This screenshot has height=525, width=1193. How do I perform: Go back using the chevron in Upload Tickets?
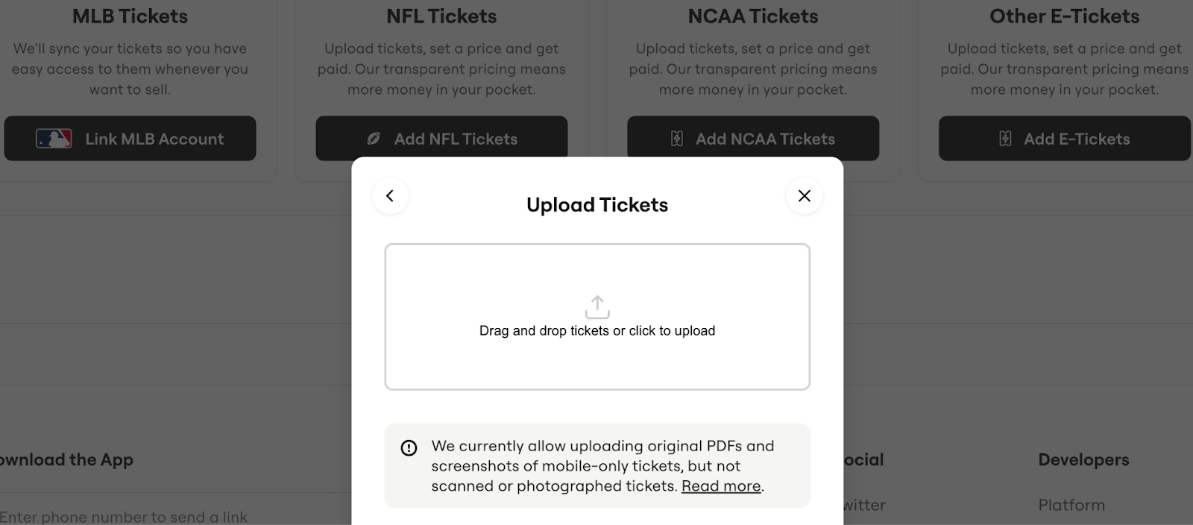point(390,195)
